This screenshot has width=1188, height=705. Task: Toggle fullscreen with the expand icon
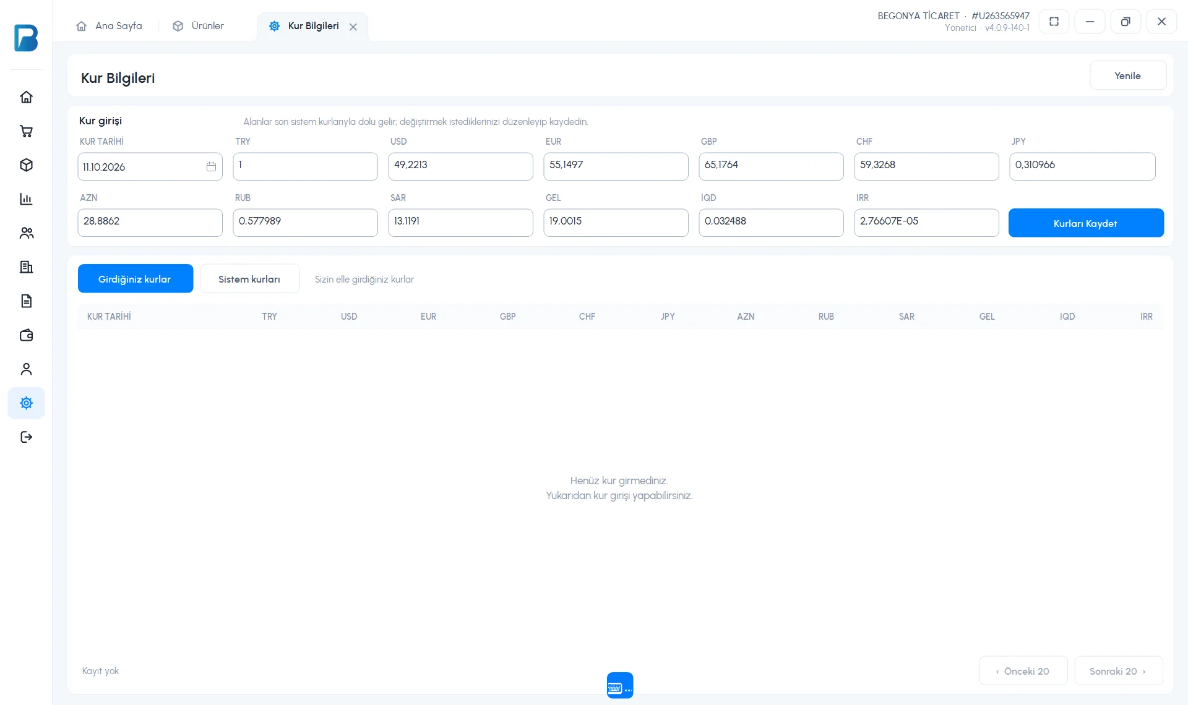[1054, 22]
